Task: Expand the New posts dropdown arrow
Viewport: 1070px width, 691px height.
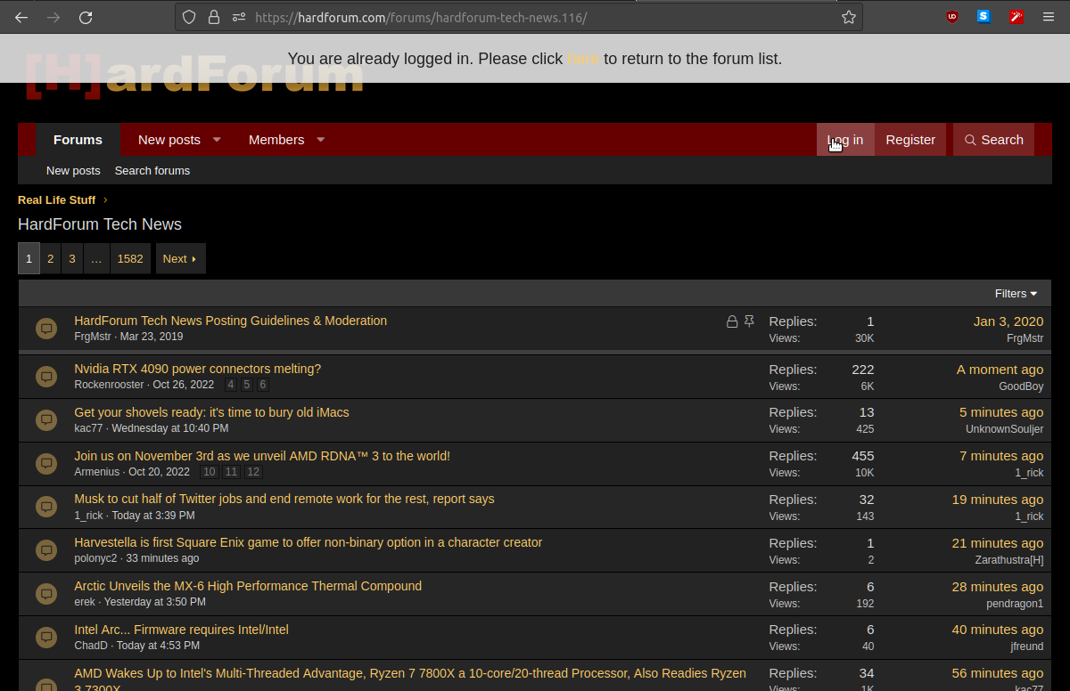Action: pyautogui.click(x=217, y=140)
